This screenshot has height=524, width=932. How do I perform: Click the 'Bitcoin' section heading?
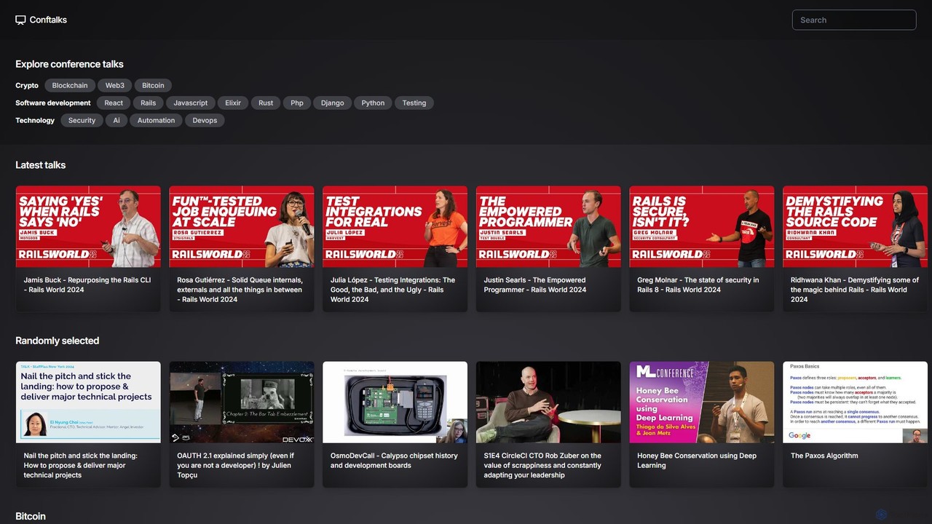31,516
